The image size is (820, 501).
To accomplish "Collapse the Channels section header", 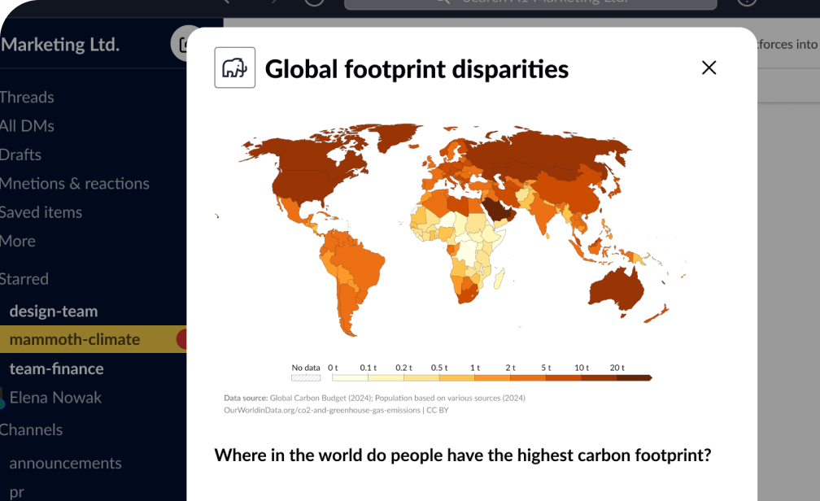I will pos(32,430).
